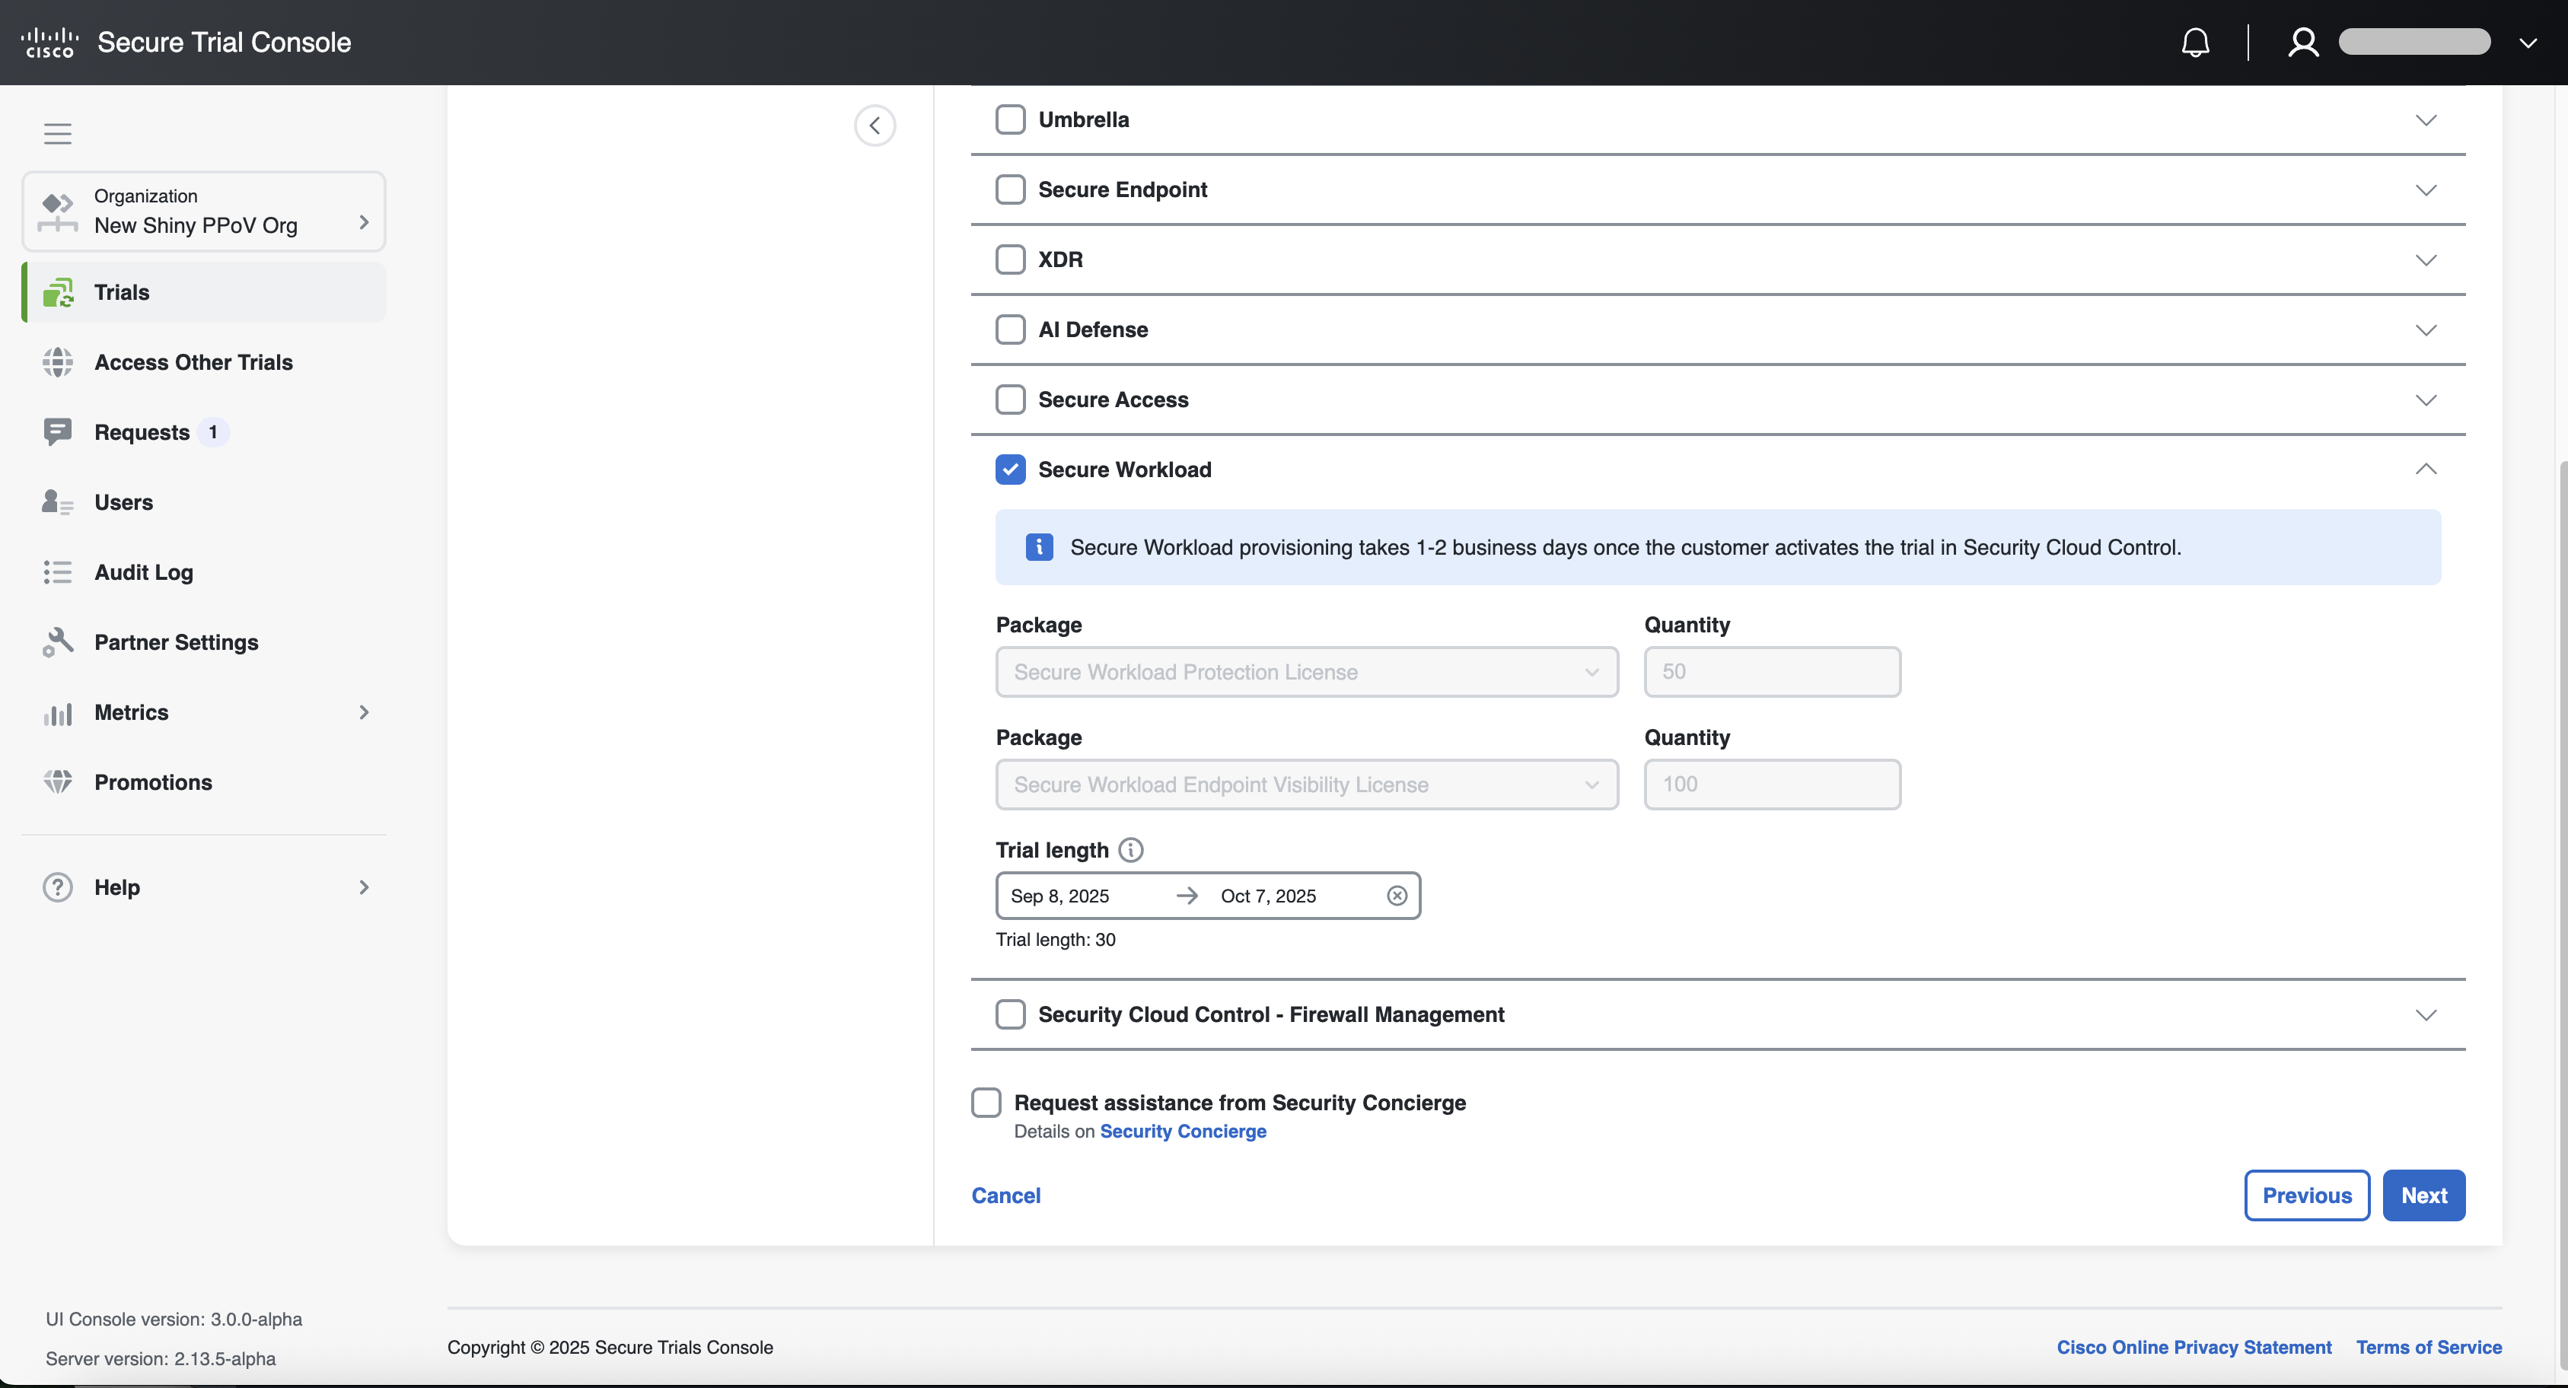Expand the Secure Endpoint section chevron

(x=2426, y=189)
